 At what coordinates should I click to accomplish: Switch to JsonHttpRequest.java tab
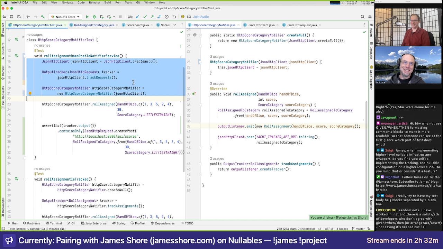pos(302,25)
